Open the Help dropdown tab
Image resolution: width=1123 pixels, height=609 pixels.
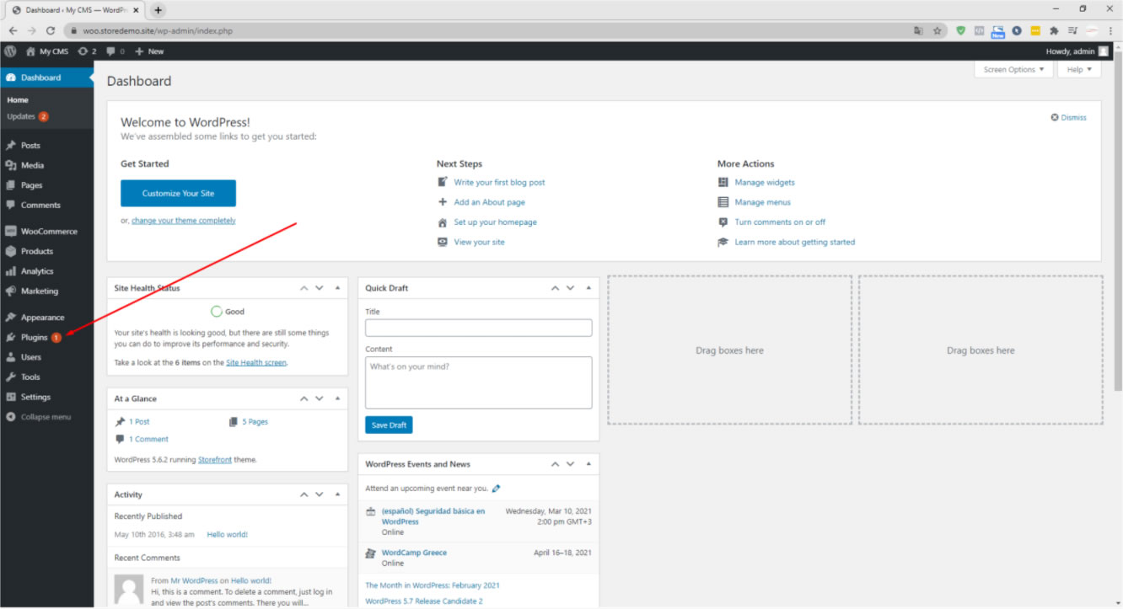[x=1079, y=70]
